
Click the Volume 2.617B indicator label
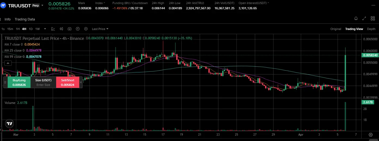click(x=16, y=103)
